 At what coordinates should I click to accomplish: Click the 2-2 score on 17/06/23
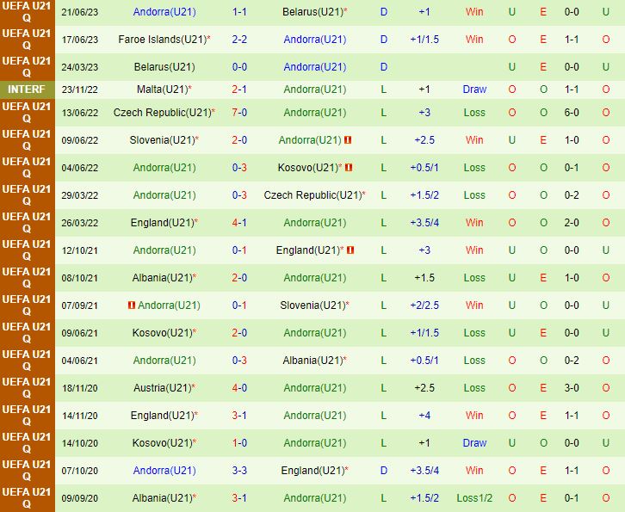click(239, 40)
